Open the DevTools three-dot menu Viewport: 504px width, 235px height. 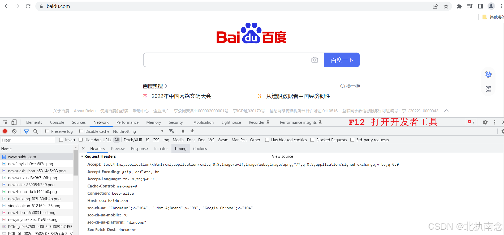tap(494, 122)
